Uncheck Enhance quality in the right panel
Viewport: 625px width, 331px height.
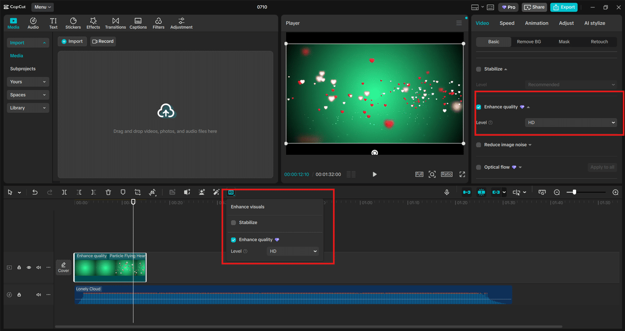[x=479, y=107]
